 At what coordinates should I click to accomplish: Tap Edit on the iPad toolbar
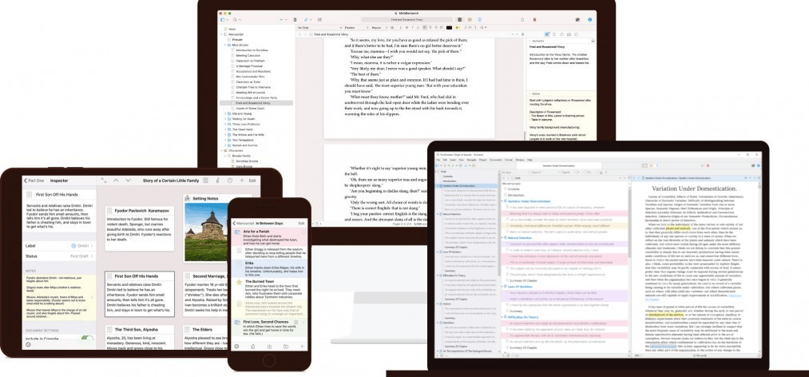(252, 181)
